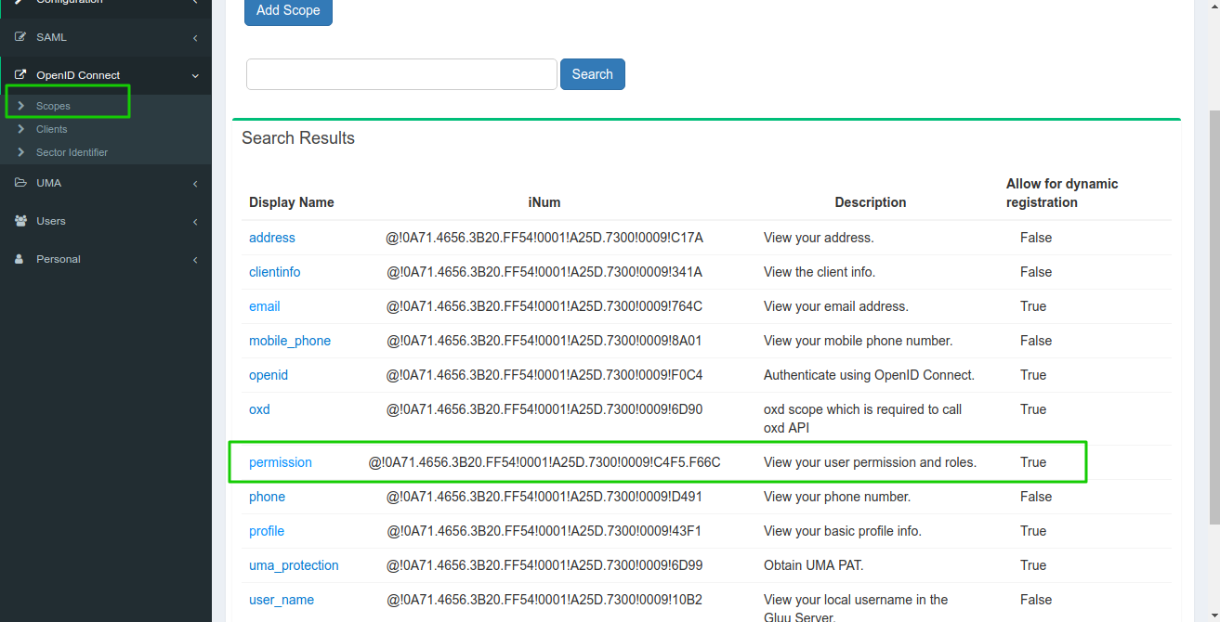Viewport: 1220px width, 622px height.
Task: Click 'Authenticate using OpenID Connect.' description
Action: coord(869,375)
